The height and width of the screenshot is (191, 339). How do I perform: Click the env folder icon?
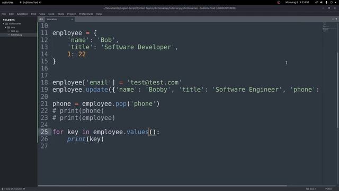pyautogui.click(x=8, y=28)
